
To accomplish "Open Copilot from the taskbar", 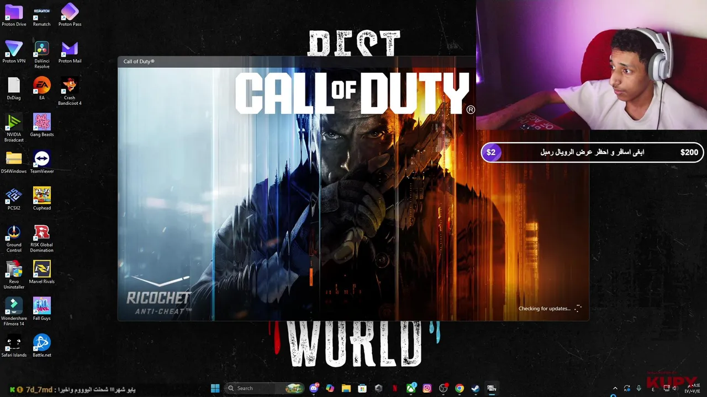I will click(x=330, y=388).
